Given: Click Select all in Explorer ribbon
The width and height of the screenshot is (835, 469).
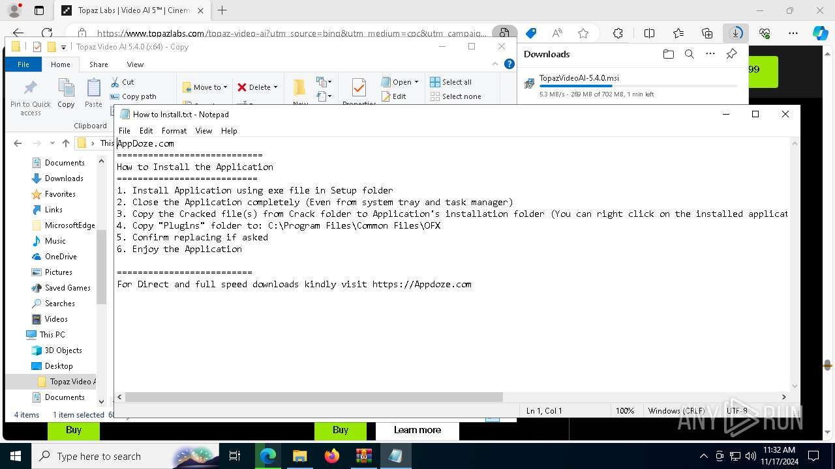Looking at the screenshot, I should point(450,82).
